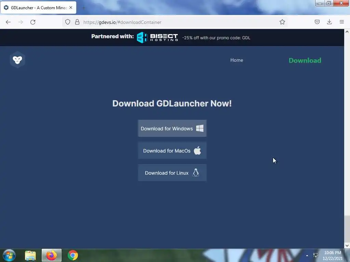Open Firefox downloads panel

click(x=329, y=22)
